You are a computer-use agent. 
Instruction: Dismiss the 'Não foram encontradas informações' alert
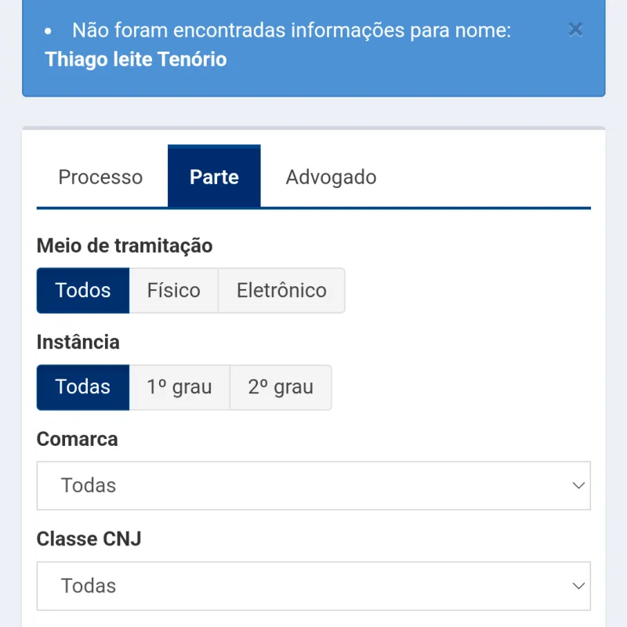(576, 30)
